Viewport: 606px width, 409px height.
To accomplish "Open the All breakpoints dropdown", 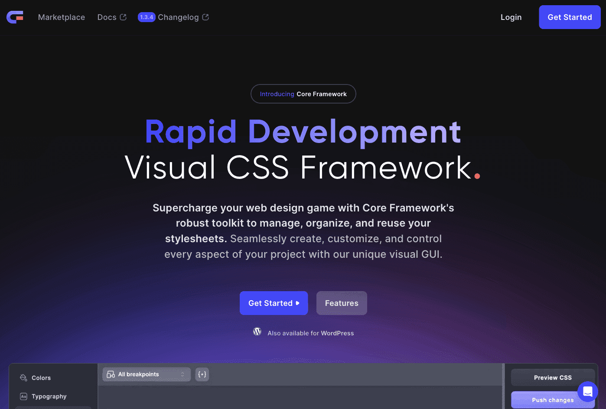I will (147, 374).
